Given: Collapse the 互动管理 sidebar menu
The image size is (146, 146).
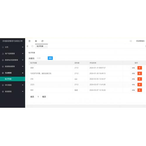Looking at the screenshot, I should [x=13, y=73].
